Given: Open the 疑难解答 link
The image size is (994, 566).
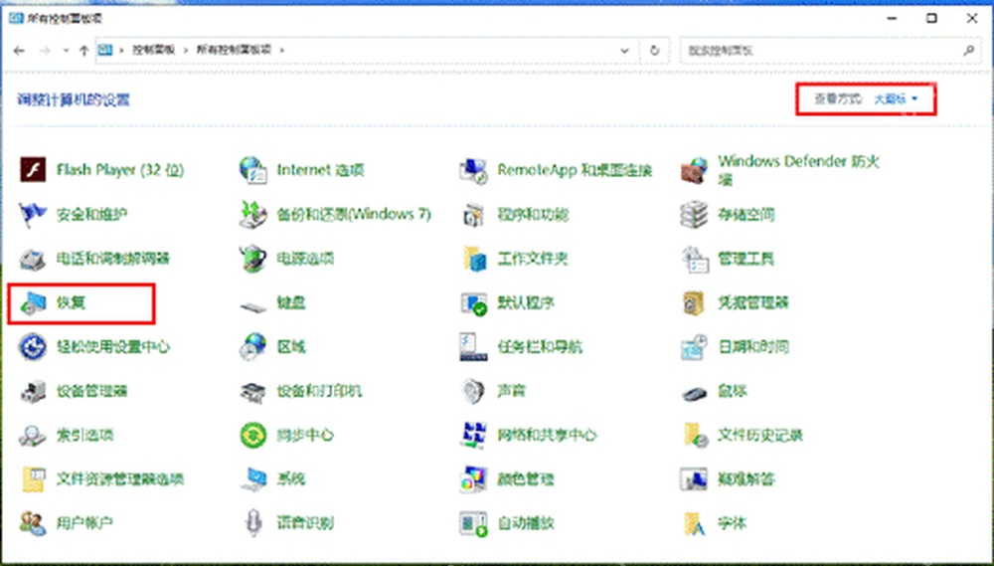Looking at the screenshot, I should pyautogui.click(x=746, y=478).
